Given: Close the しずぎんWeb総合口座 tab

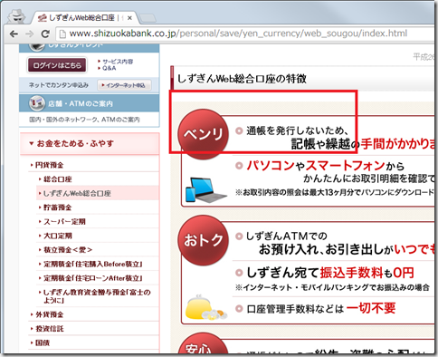Looking at the screenshot, I should [129, 18].
